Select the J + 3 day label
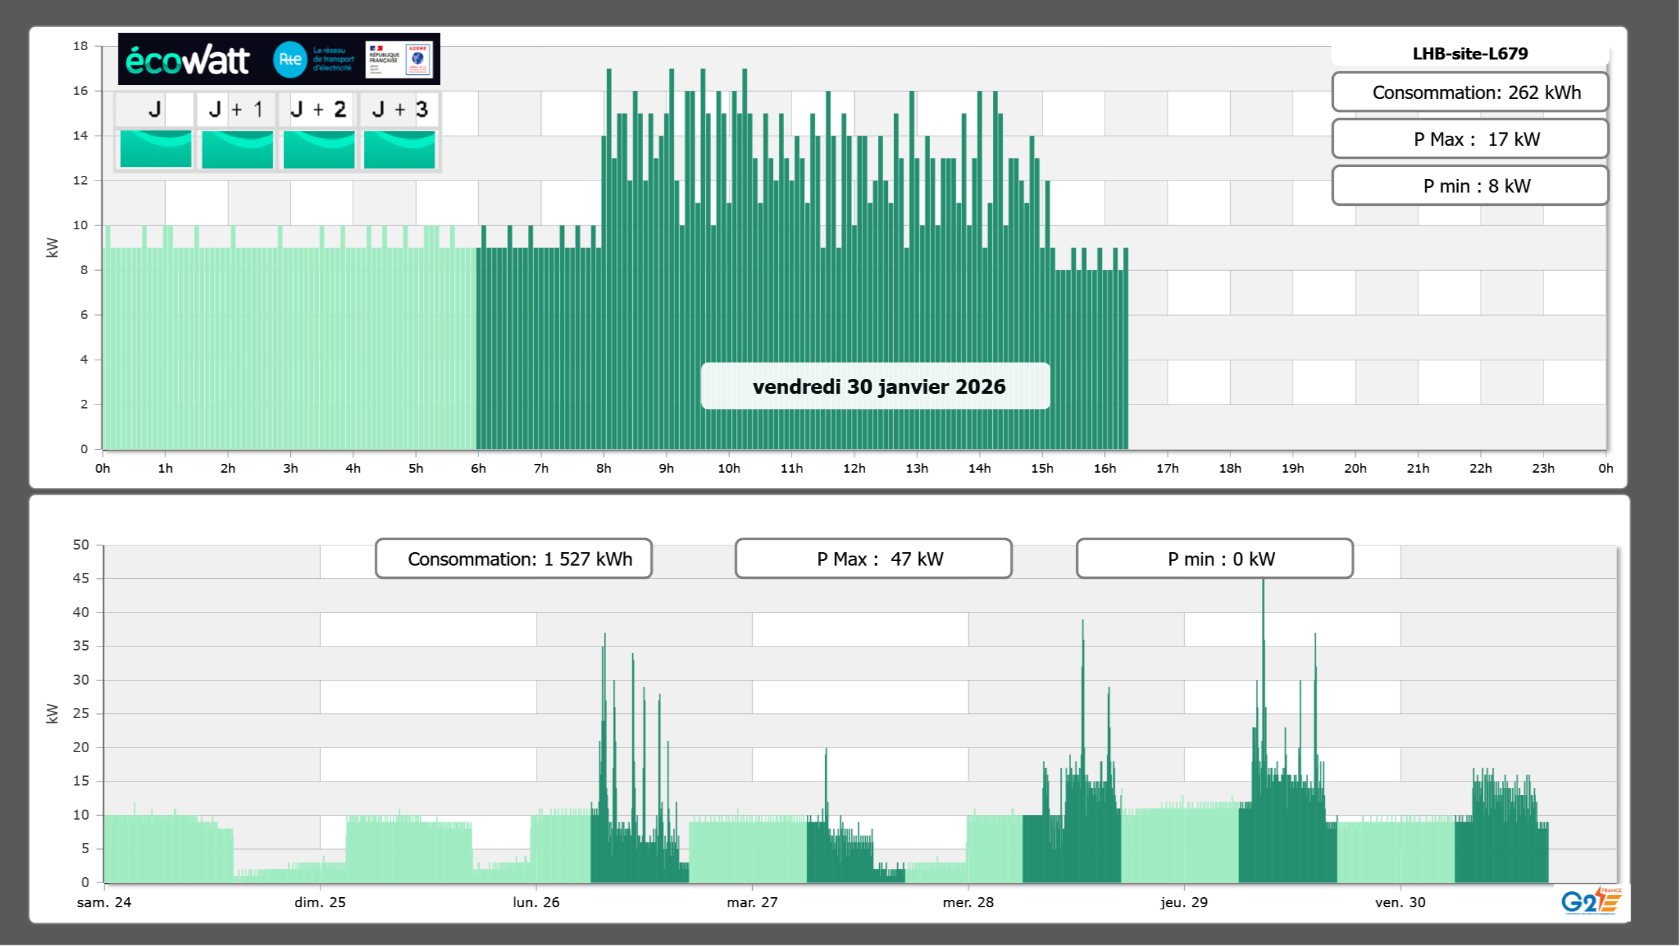The width and height of the screenshot is (1680, 946). click(x=399, y=109)
